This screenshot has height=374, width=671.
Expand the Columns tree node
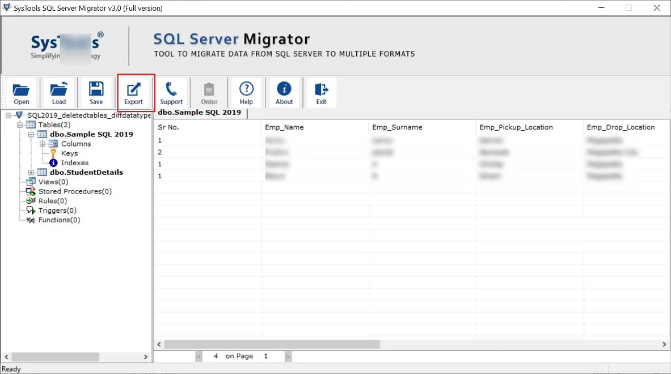[x=43, y=144]
